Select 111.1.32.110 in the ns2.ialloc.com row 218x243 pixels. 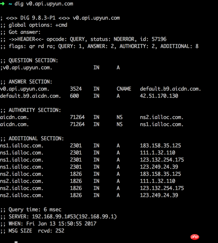click(157, 181)
